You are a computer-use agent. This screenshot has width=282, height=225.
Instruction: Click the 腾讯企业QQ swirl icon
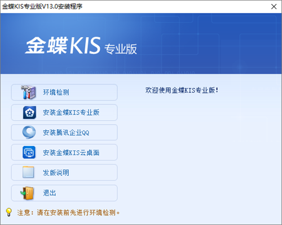(29, 132)
